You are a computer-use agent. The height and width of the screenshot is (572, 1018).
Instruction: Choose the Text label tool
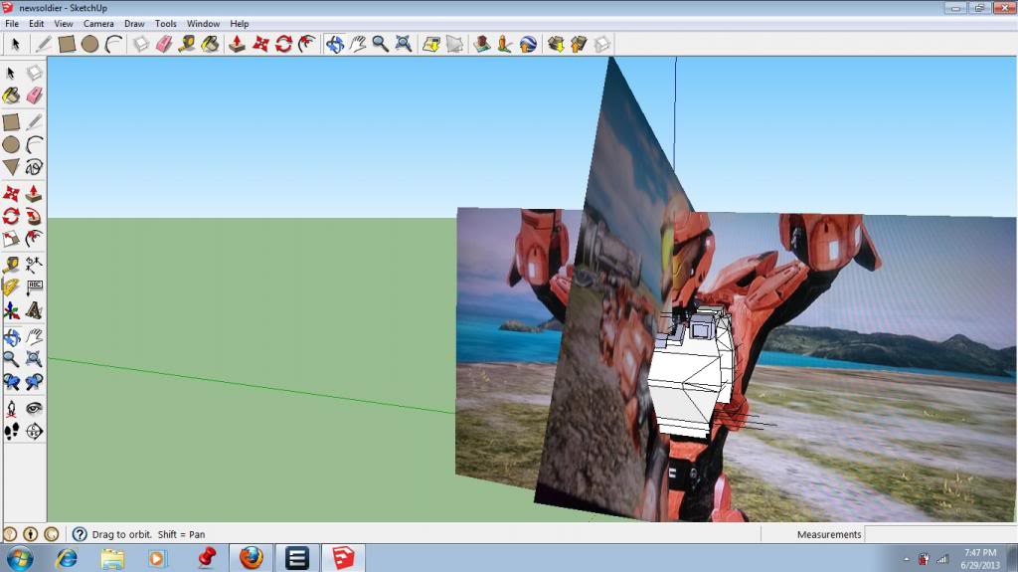(35, 287)
